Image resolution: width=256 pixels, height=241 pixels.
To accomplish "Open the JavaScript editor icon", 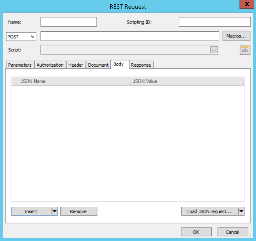I will click(x=245, y=50).
